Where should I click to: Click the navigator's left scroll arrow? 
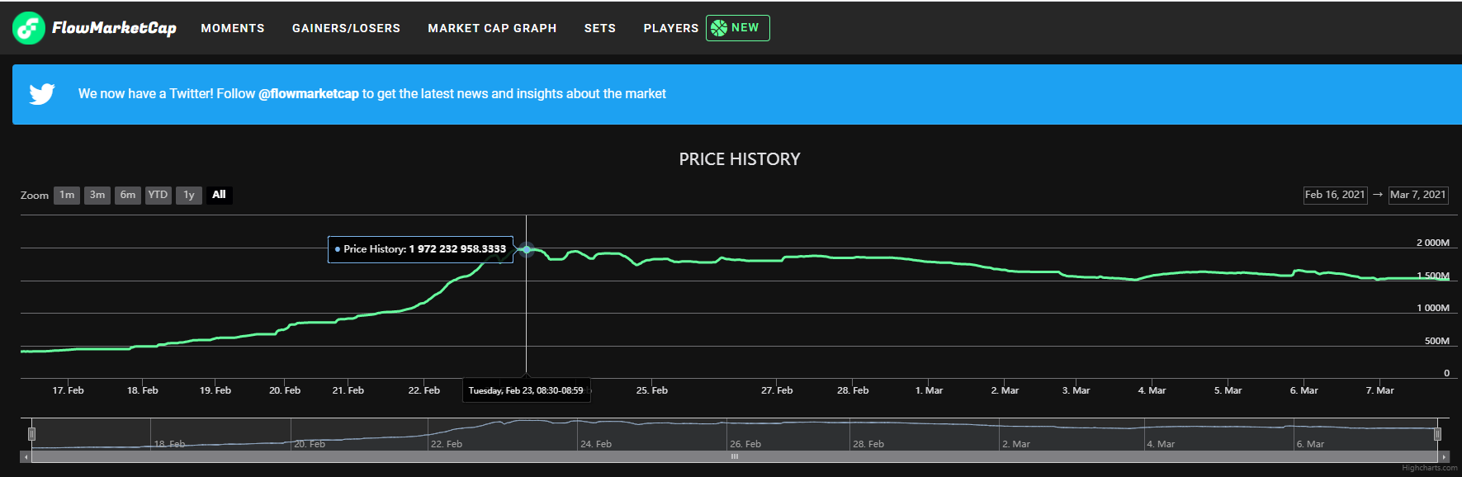tap(26, 456)
